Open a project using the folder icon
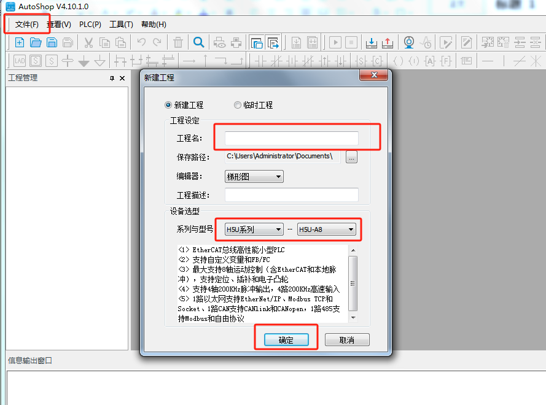 click(x=36, y=42)
